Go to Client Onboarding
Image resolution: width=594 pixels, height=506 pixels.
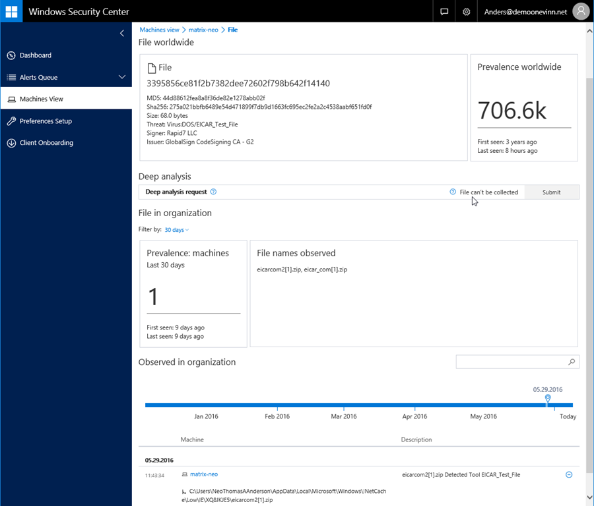(x=46, y=143)
